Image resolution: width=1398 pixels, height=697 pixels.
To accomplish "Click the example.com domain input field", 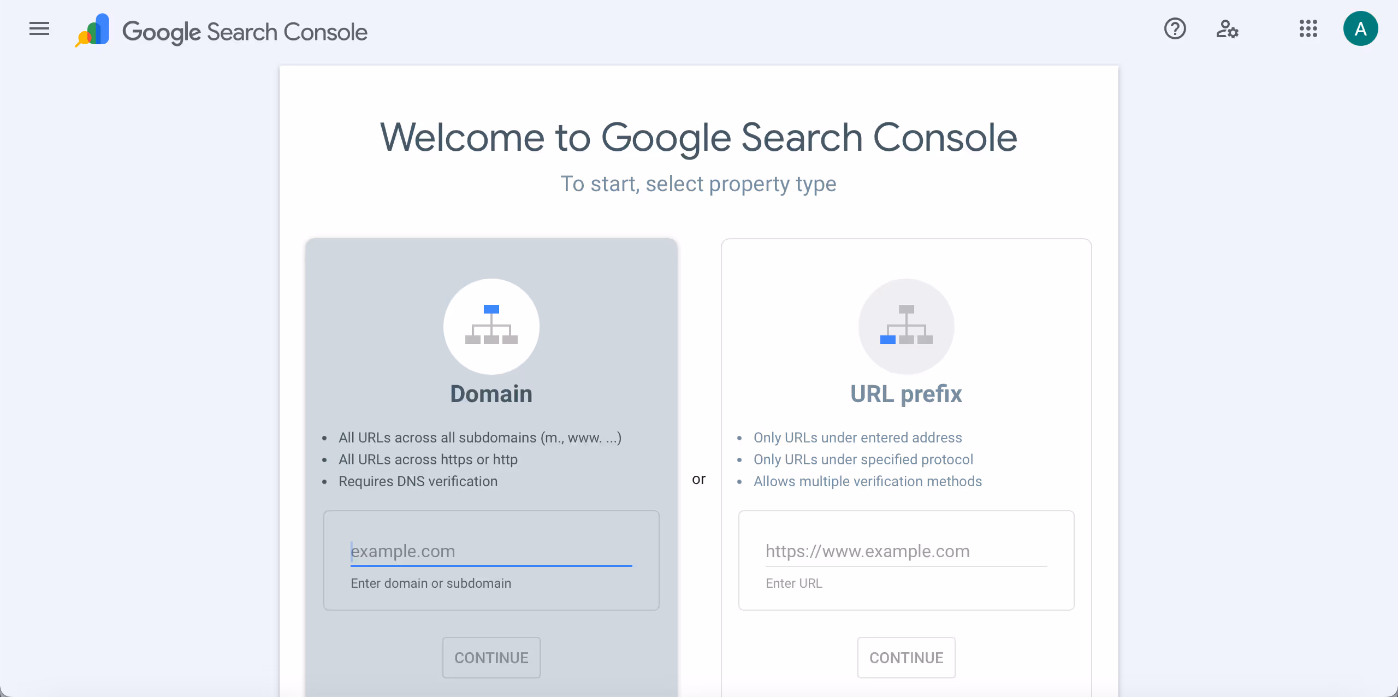I will tap(491, 551).
